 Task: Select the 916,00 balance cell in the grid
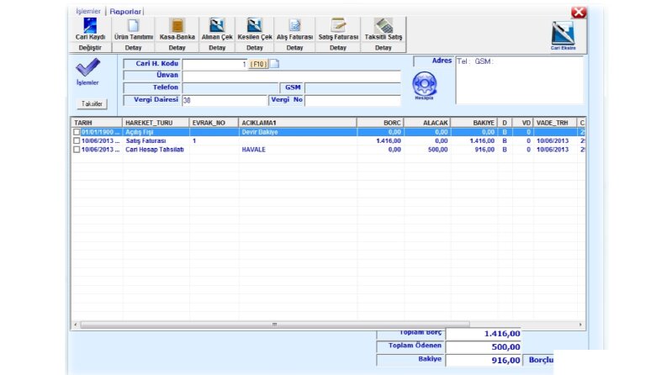474,150
